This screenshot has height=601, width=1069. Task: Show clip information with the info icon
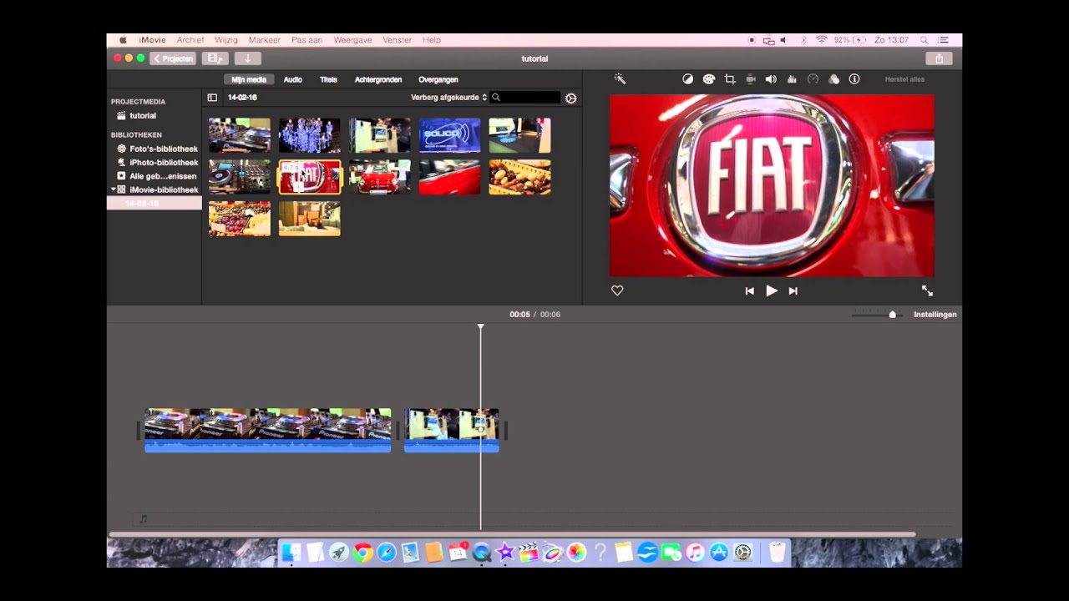point(854,79)
